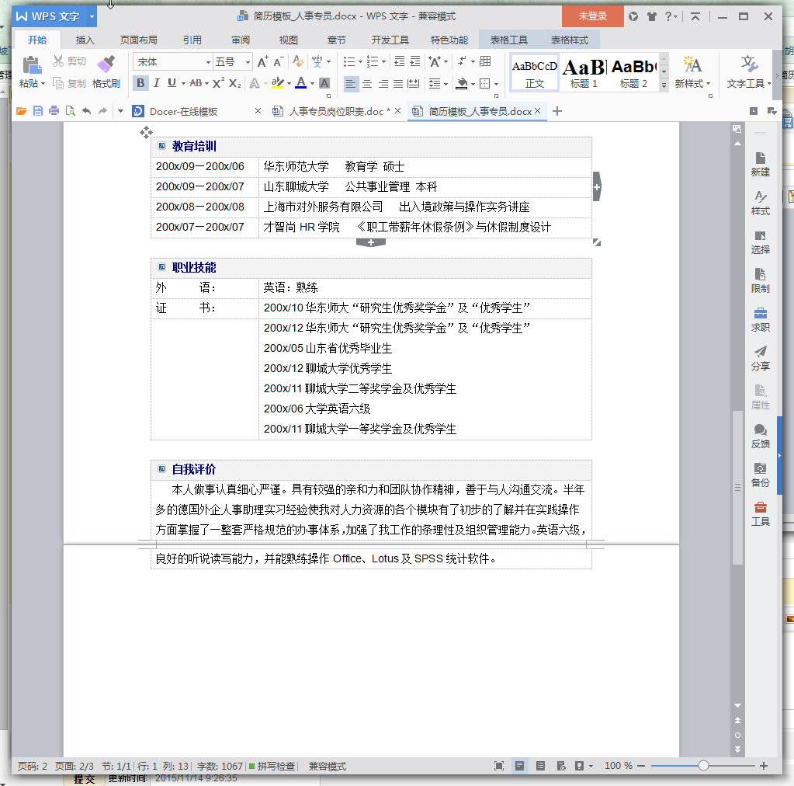Increase font size with A+ icon
Image resolution: width=794 pixels, height=786 pixels.
coord(262,62)
